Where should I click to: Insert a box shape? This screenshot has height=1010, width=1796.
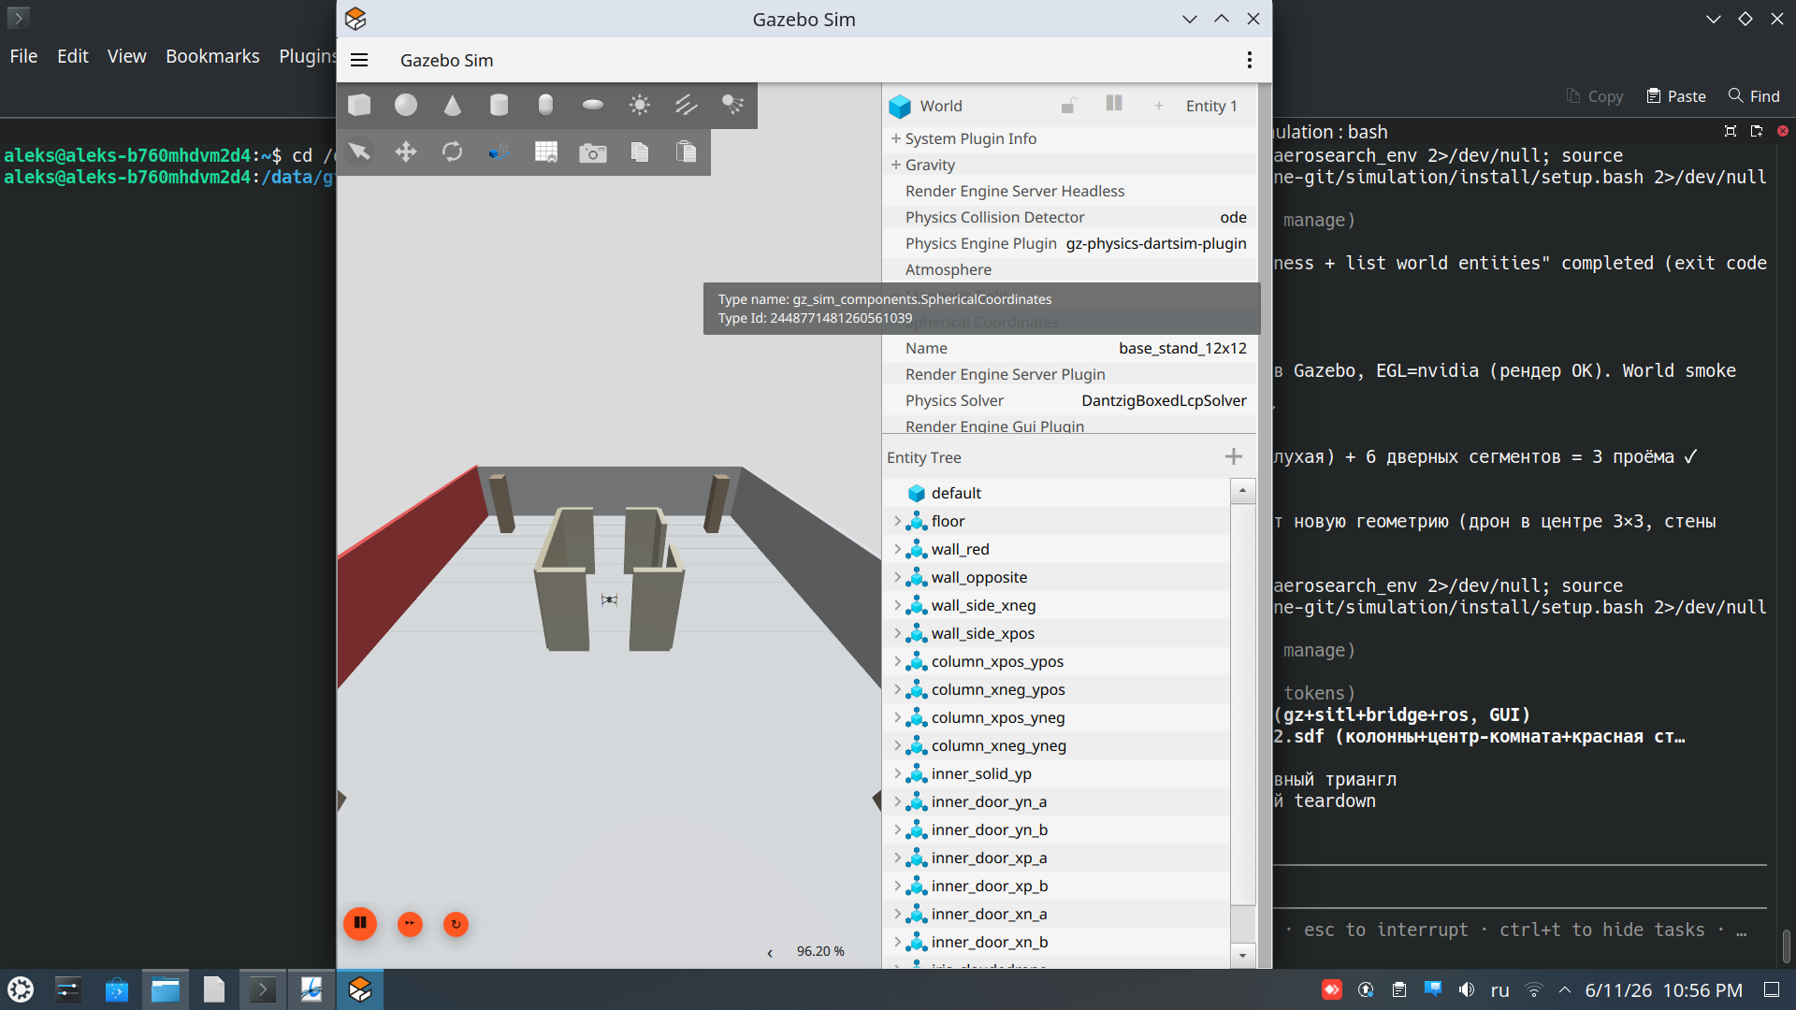[359, 105]
